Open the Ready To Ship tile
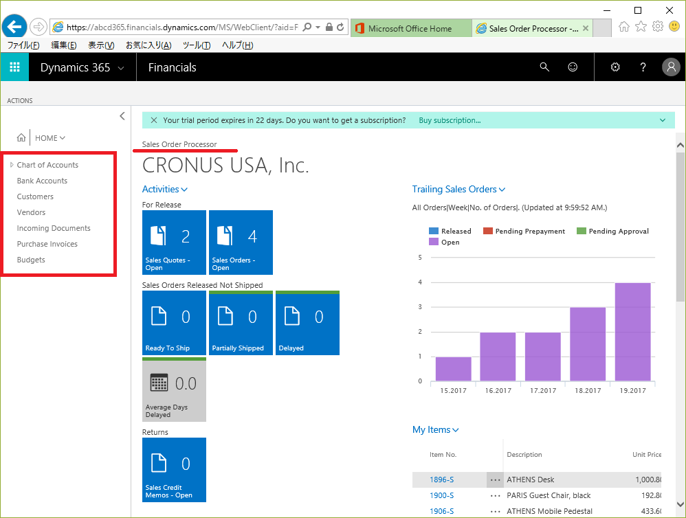686x518 pixels. (174, 323)
